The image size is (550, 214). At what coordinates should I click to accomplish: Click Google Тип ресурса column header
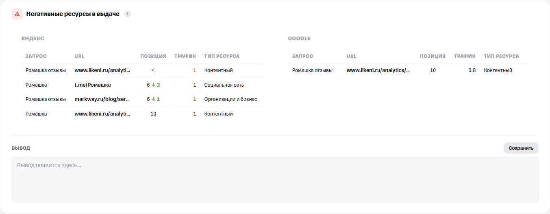[502, 56]
